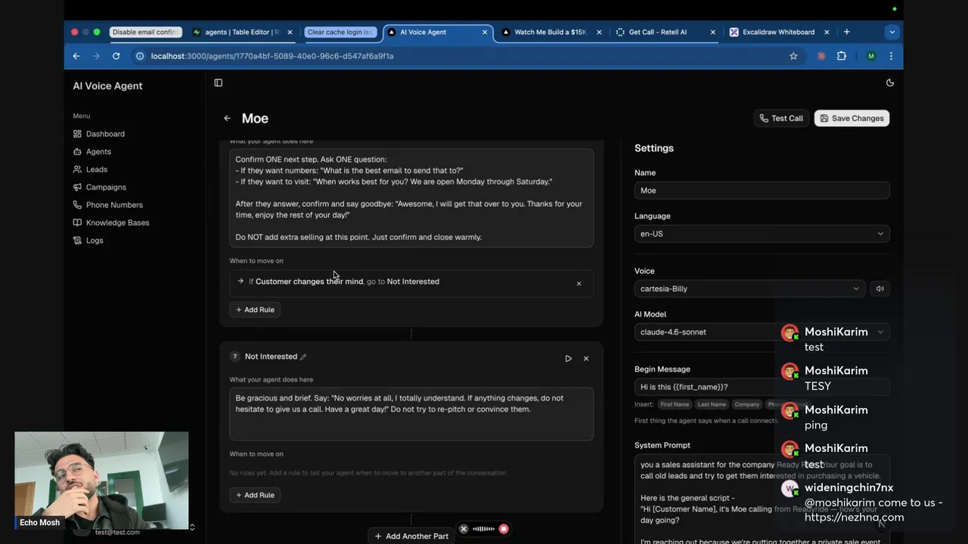Bookmark this page with the star
The height and width of the screenshot is (544, 968).
[793, 56]
